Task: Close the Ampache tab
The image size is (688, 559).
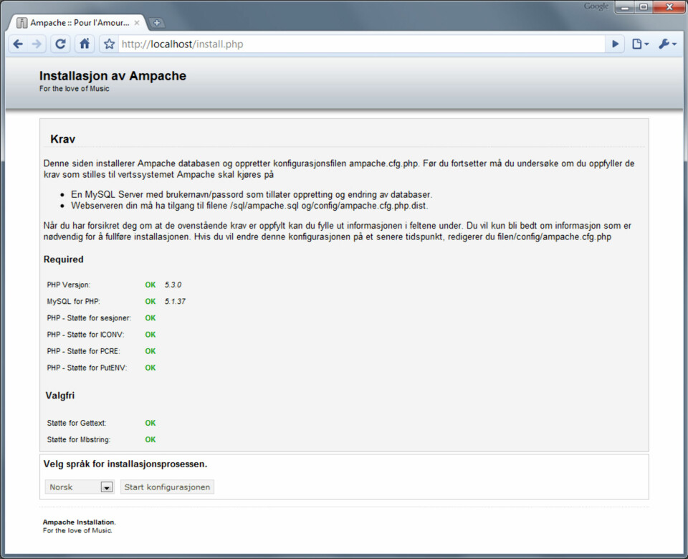Action: (137, 23)
